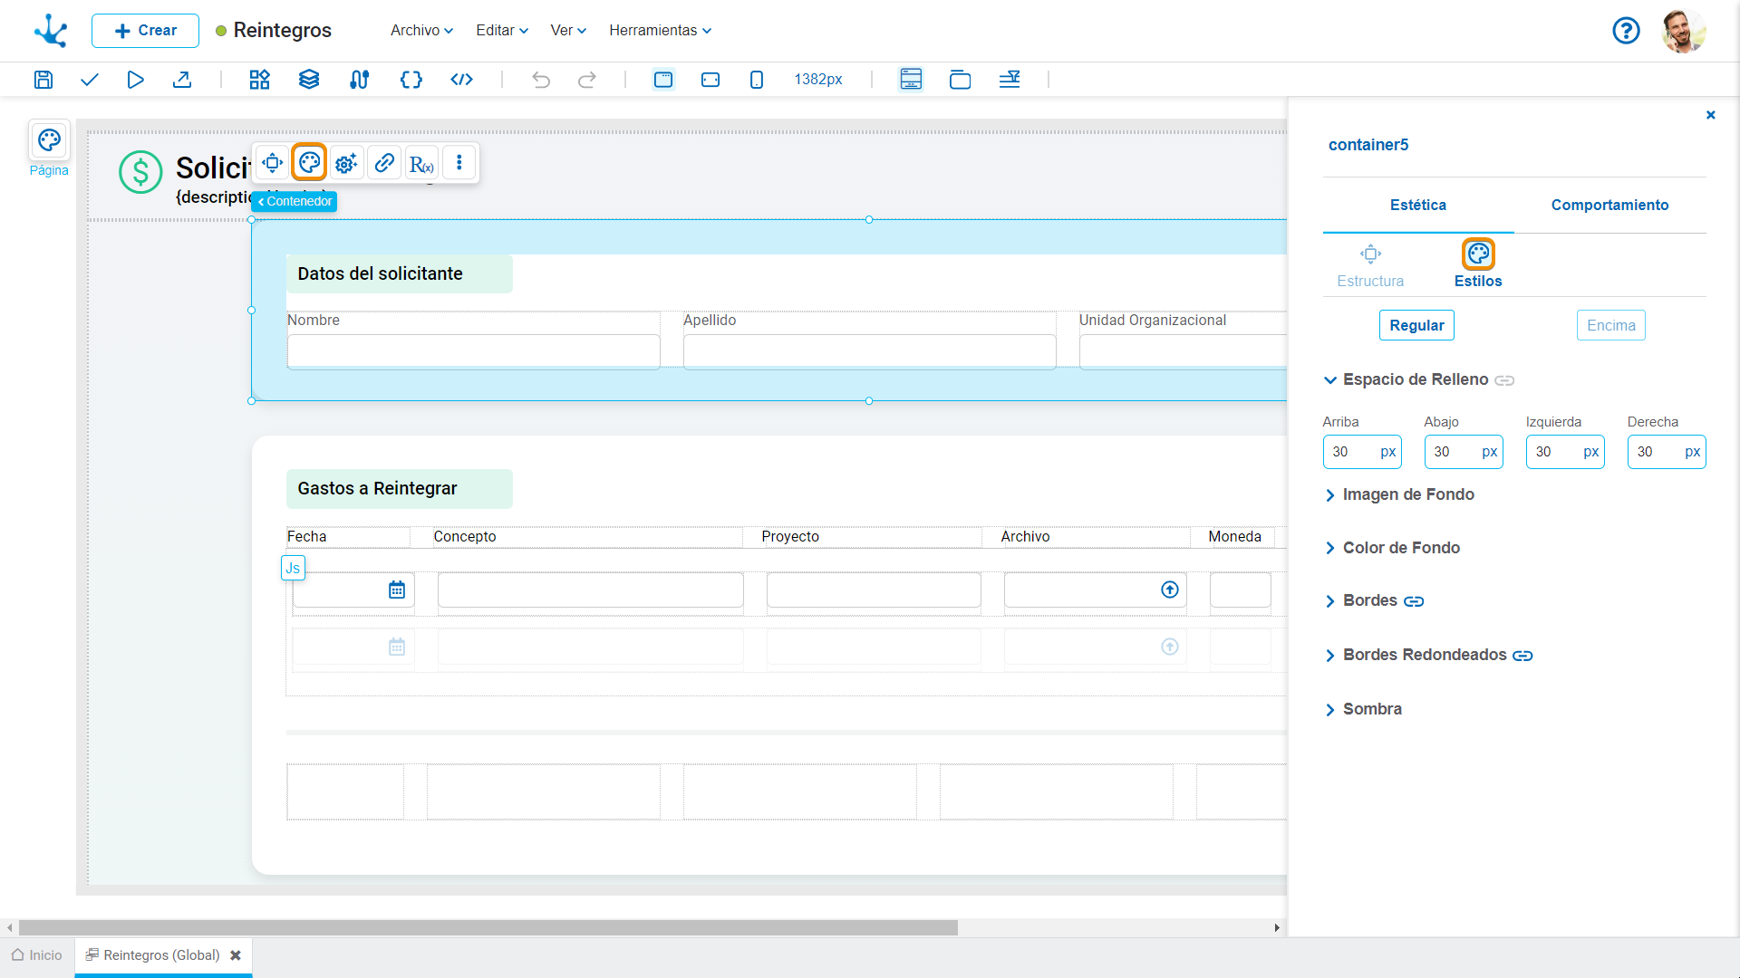The image size is (1740, 978).
Task: Select the Encima state button
Action: click(x=1611, y=326)
